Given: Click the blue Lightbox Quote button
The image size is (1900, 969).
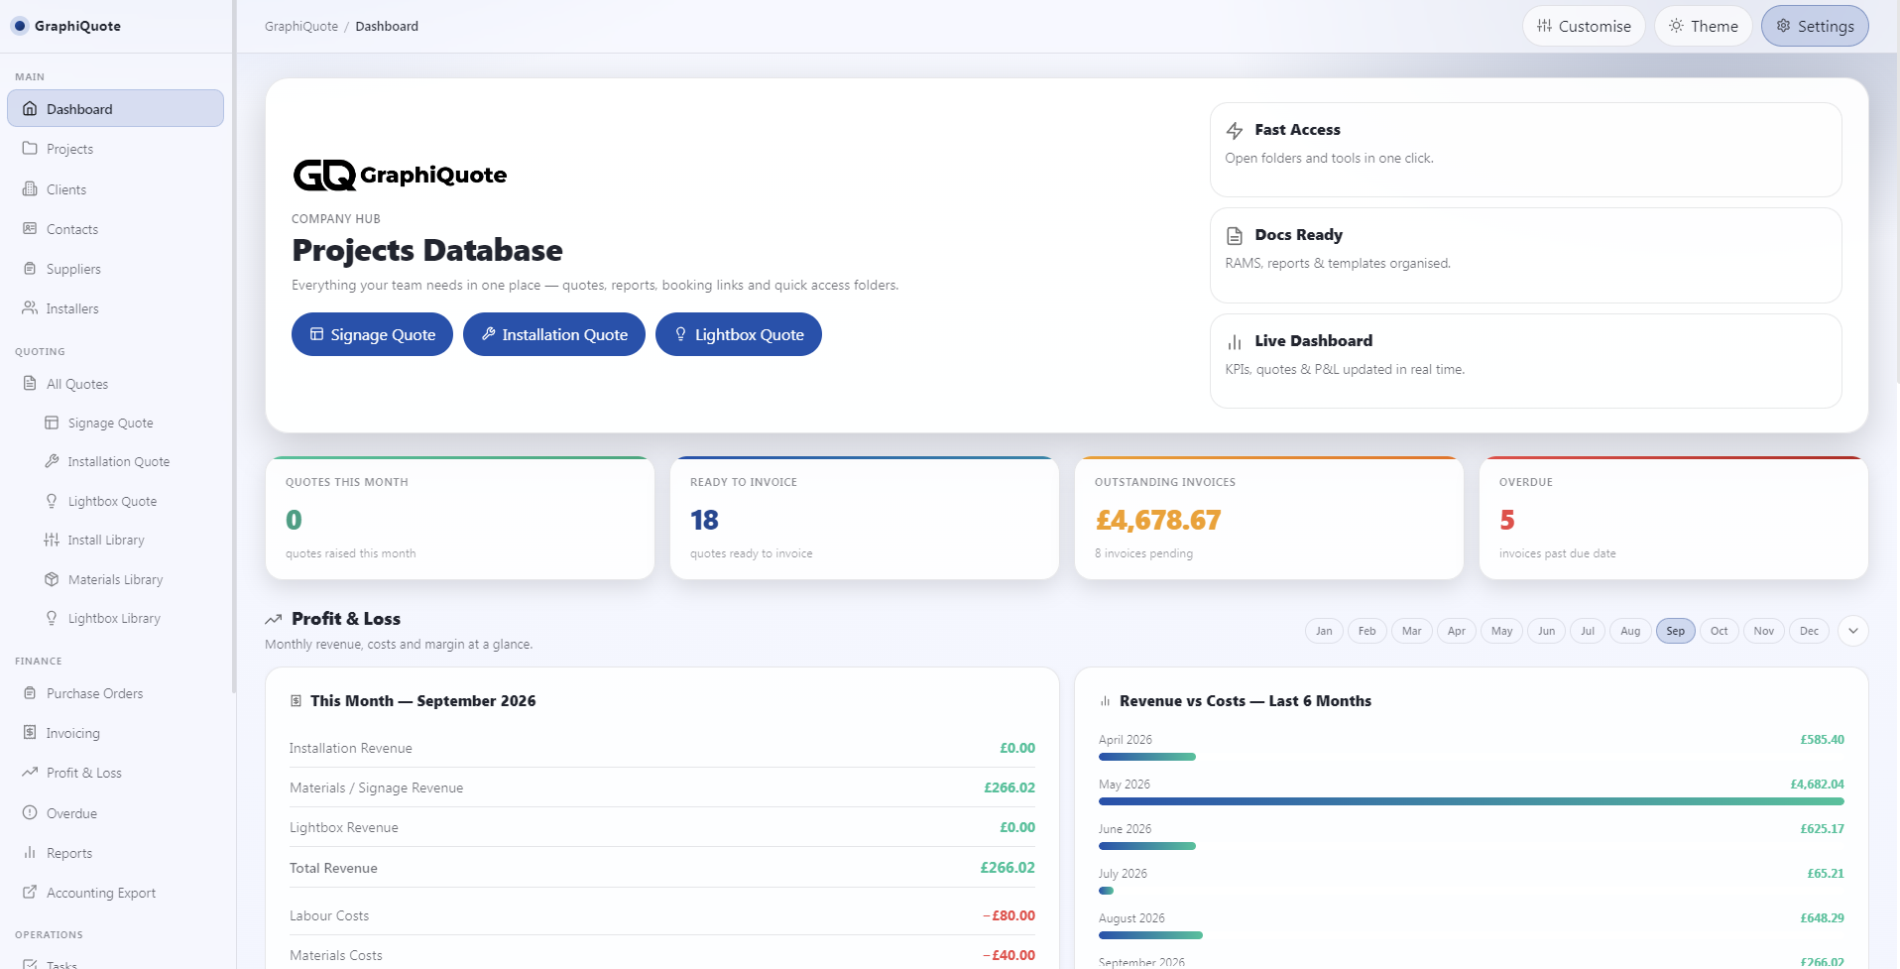Looking at the screenshot, I should point(739,334).
